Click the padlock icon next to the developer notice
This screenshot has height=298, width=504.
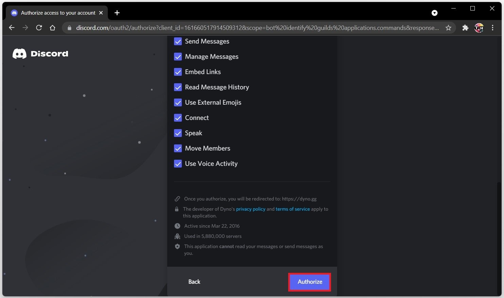pos(177,209)
